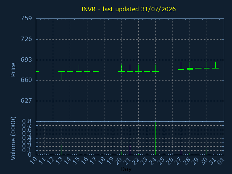Click the x-axis tick label 24
Viewport: 232px width, 174px height.
point(153,161)
